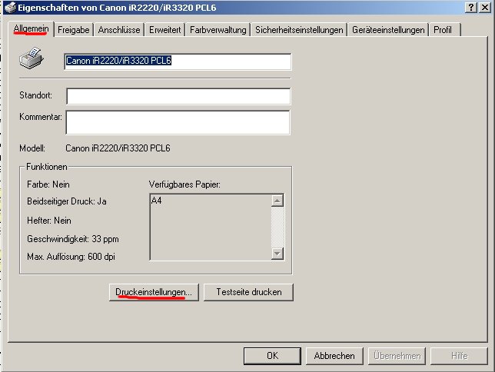Viewport: 495px width, 372px height.
Task: Go to the Sicherheitseinstellungen tab
Action: 299,30
